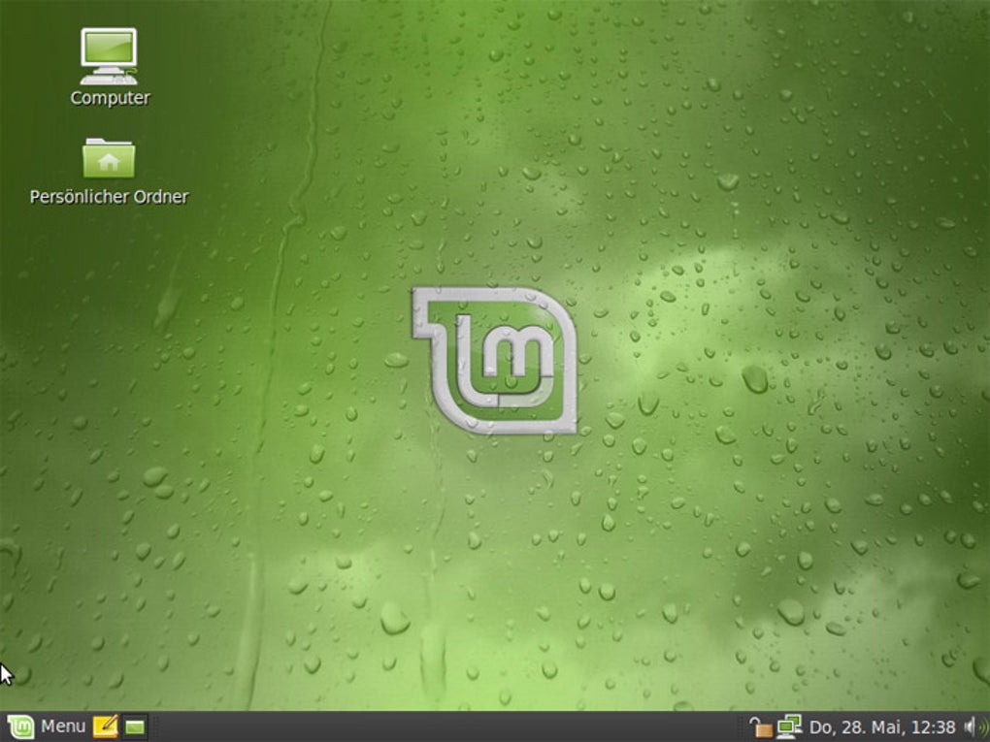Viewport: 990px width, 742px height.
Task: Launch the Tomboy Notes panel icon
Action: point(108,726)
